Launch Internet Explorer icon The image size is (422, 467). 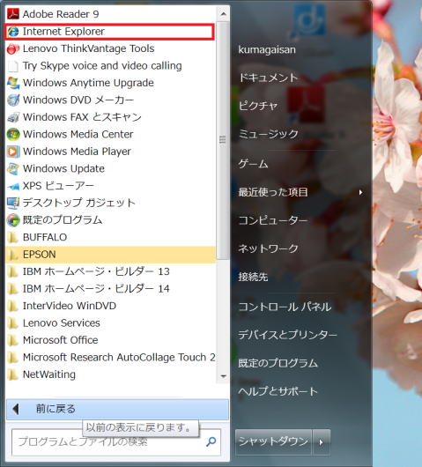click(x=13, y=31)
